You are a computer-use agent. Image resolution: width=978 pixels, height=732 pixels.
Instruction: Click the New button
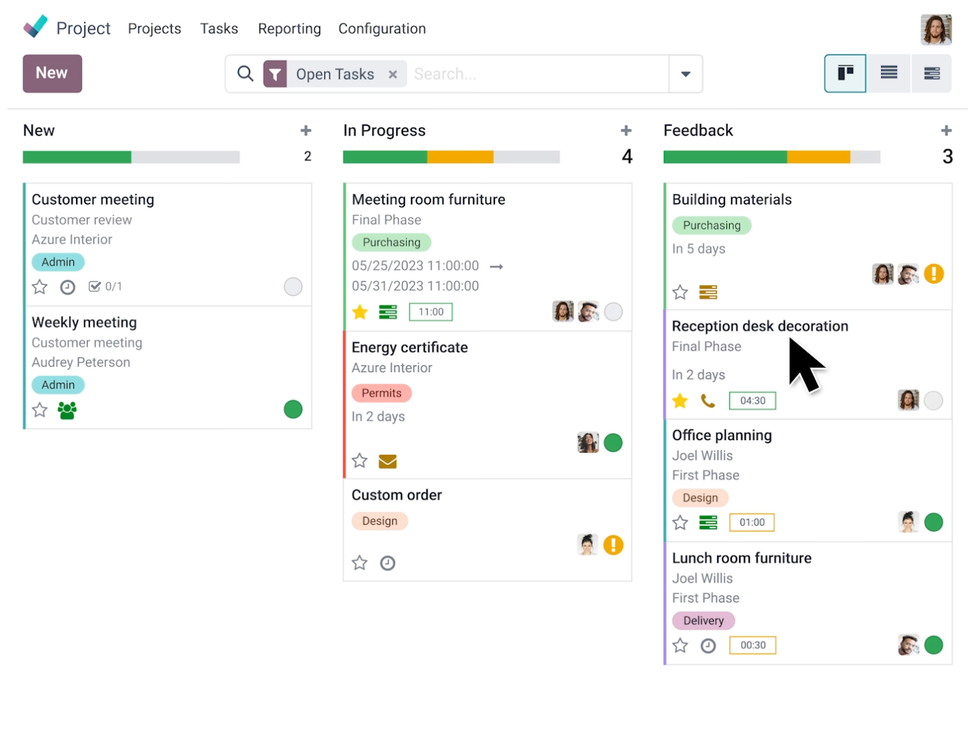[52, 73]
